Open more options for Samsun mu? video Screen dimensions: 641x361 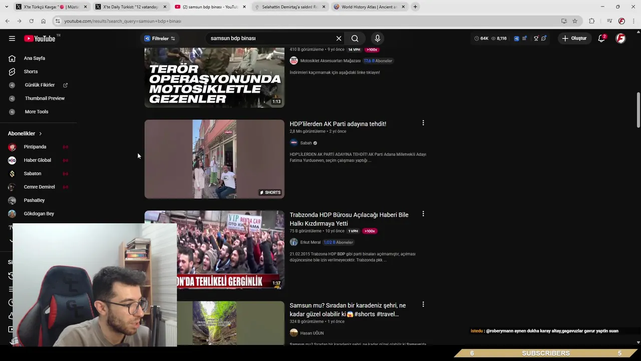tap(423, 304)
